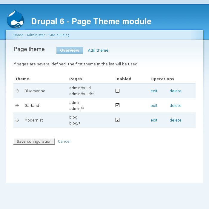209x209 pixels.
Task: Switch to the Overview tab
Action: (x=70, y=50)
